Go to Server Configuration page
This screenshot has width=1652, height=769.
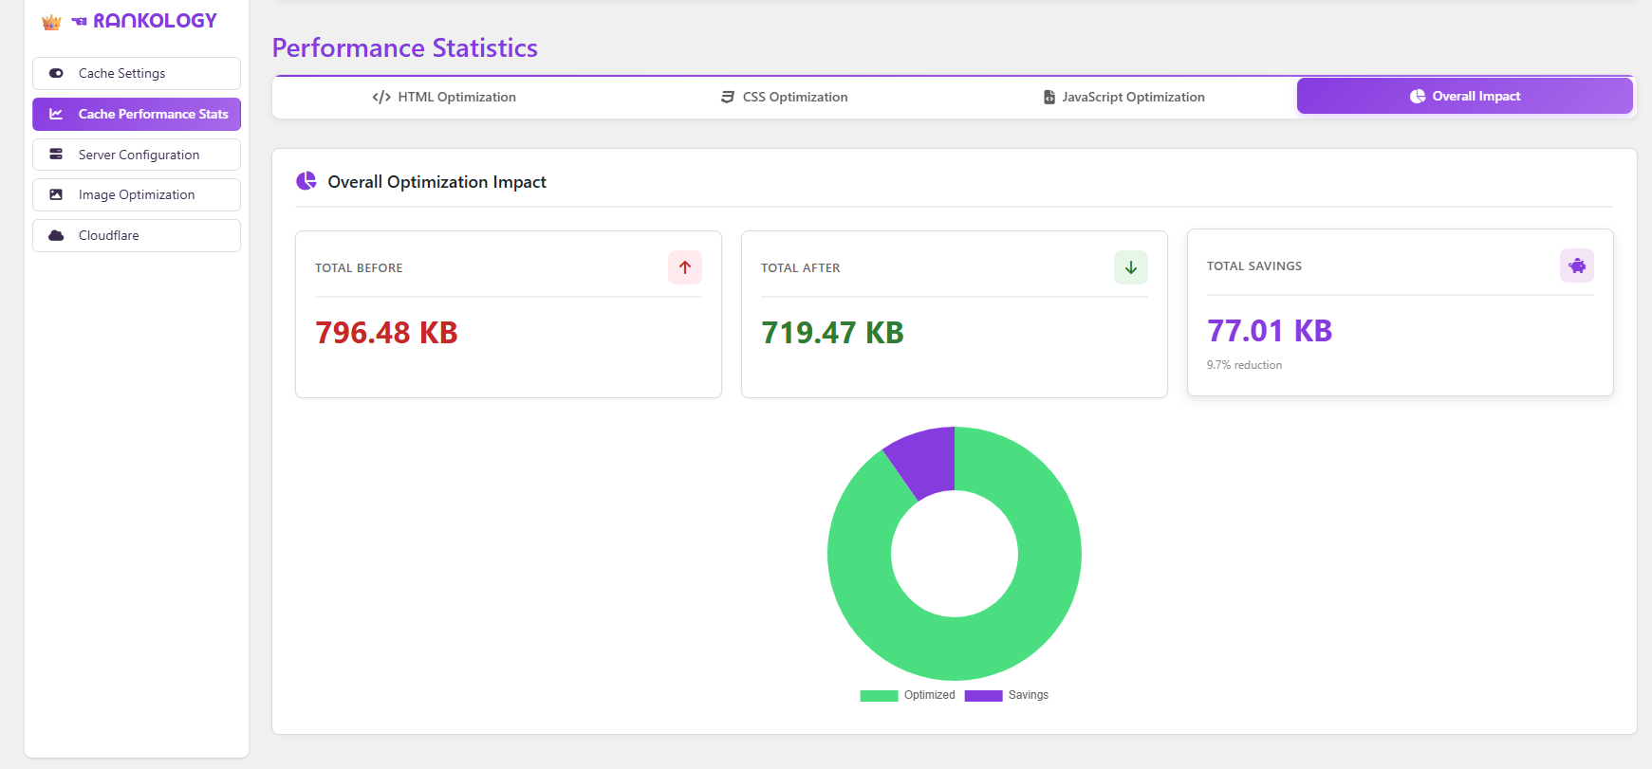tap(139, 155)
